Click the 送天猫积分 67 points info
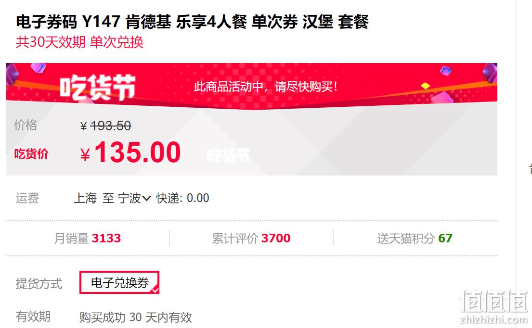 pyautogui.click(x=415, y=238)
